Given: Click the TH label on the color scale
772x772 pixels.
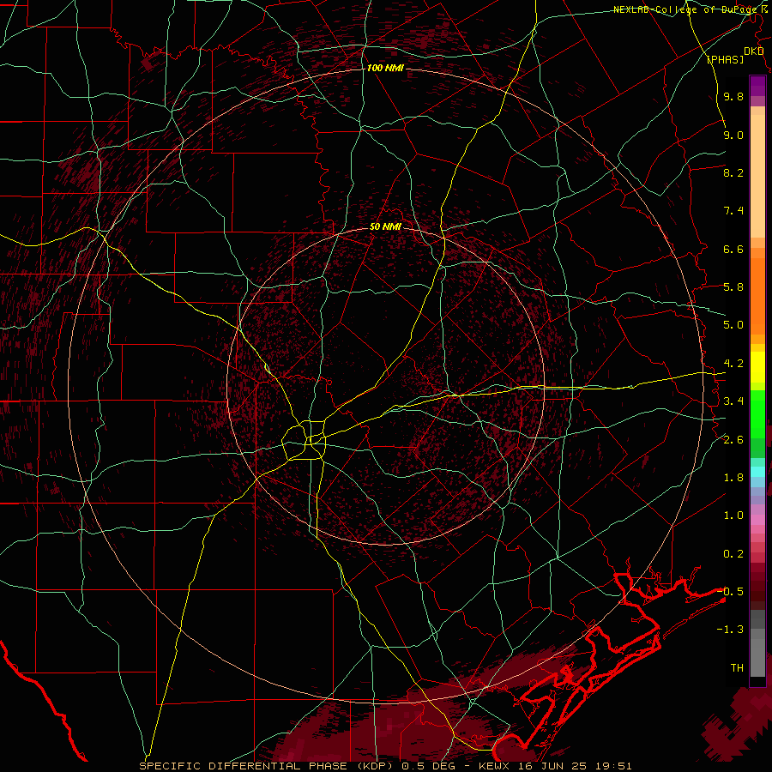Looking at the screenshot, I should pyautogui.click(x=737, y=668).
